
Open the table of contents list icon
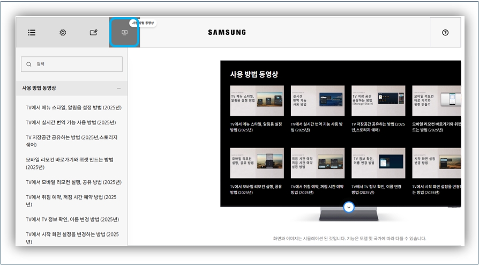point(32,33)
